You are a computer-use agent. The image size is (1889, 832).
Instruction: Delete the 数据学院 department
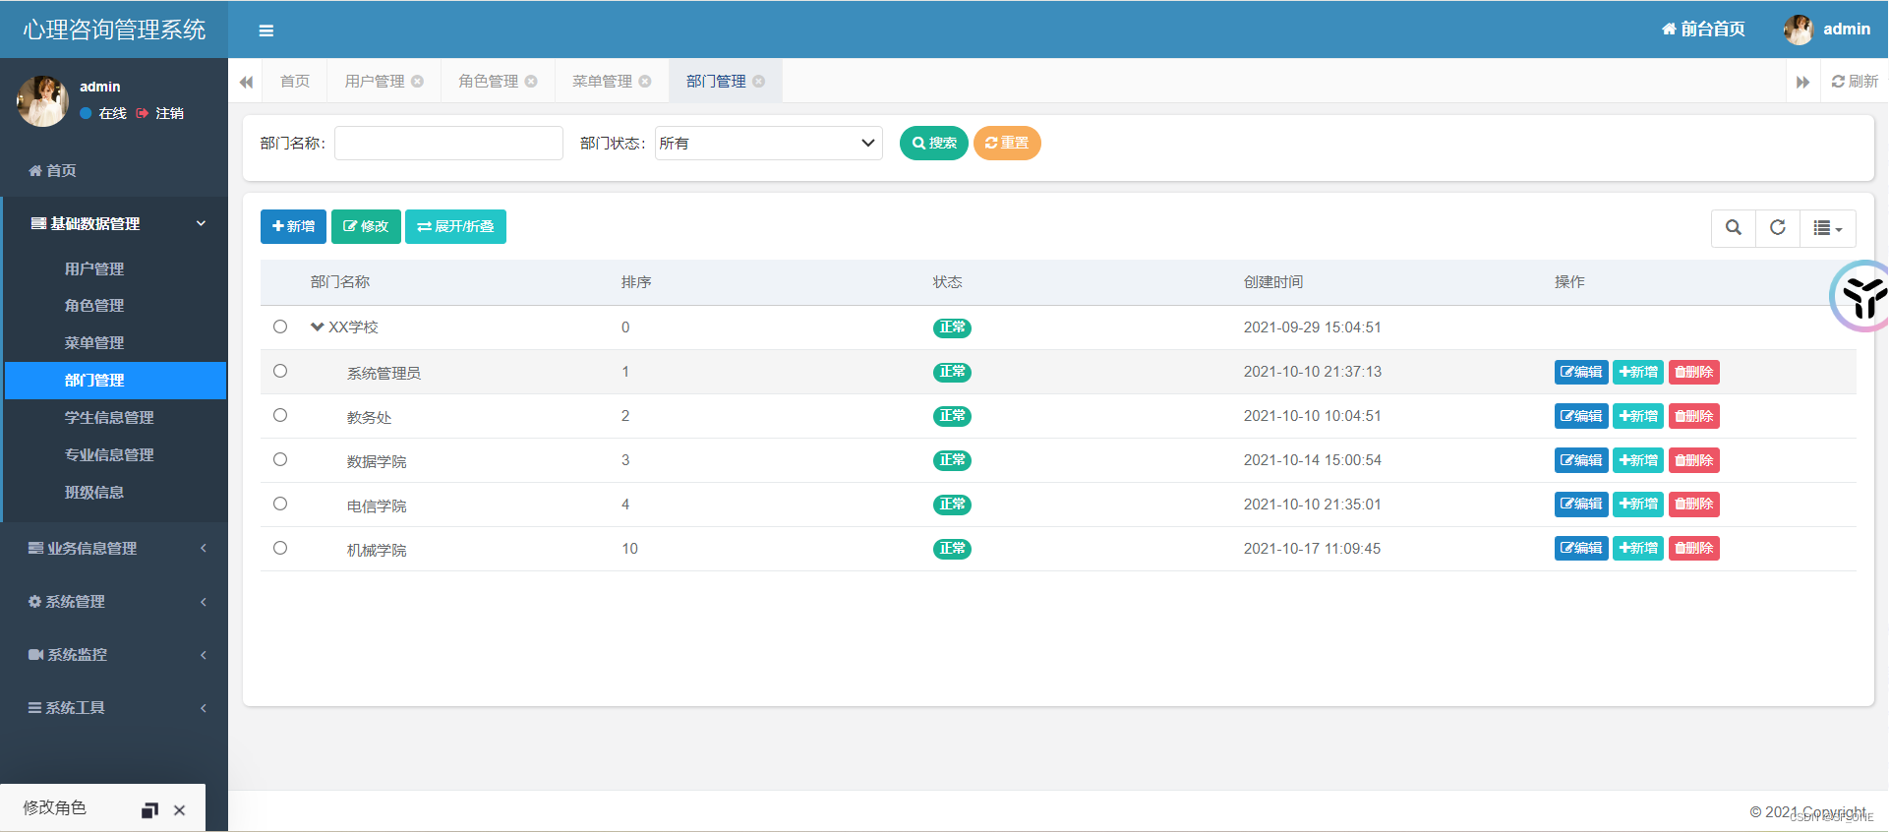(1694, 460)
